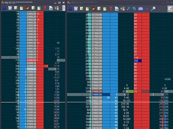173x129 pixels.
Task: Click the blue stacked bars icon in MNQ toolbar
Action: point(70,9)
